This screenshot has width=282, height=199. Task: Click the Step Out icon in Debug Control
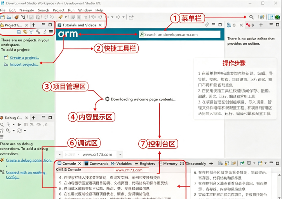[45, 124]
